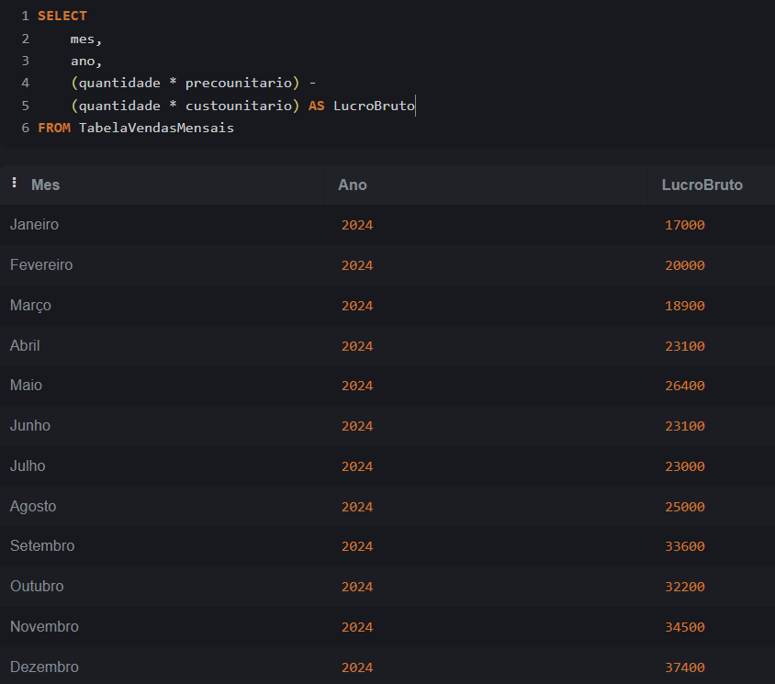Select the Fevereiro month cell
Screen dimensions: 775x684
(x=41, y=265)
